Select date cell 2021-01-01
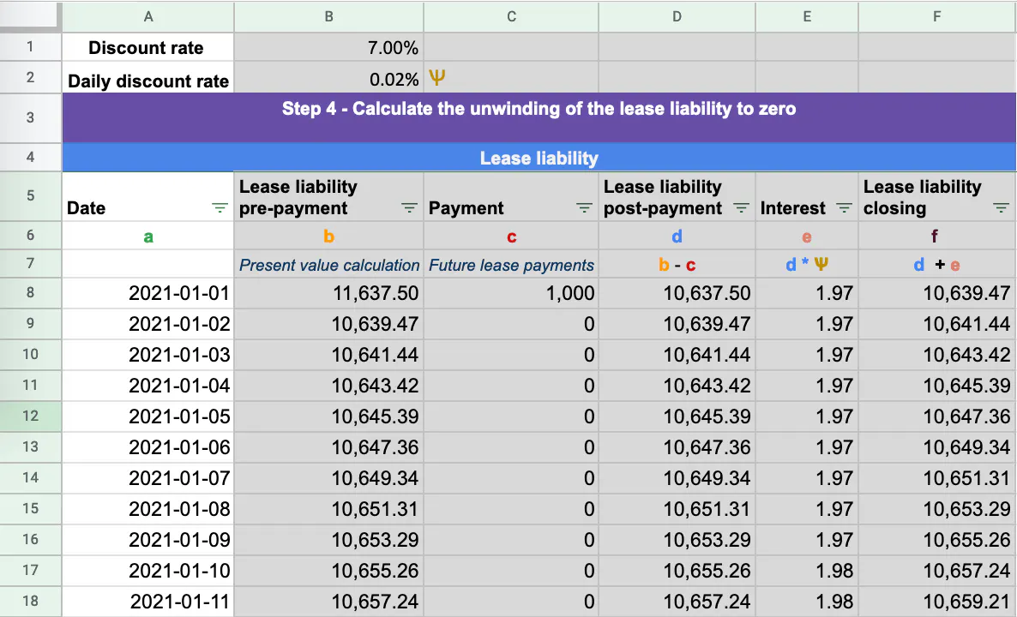 point(147,293)
